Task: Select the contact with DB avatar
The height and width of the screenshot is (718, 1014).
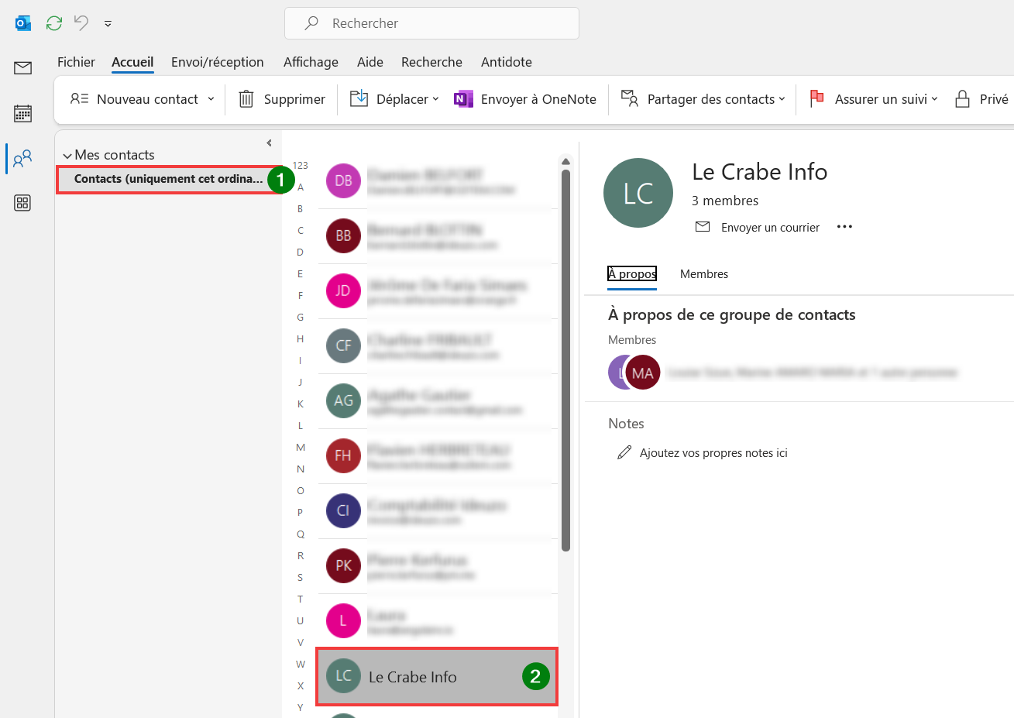Action: click(438, 181)
